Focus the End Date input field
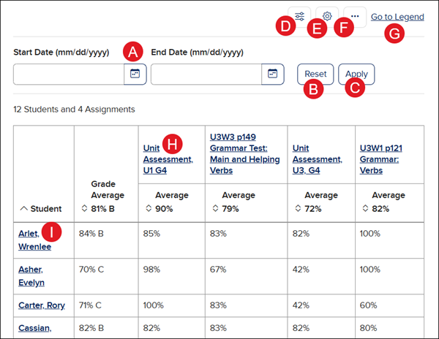Screen dimensions: 439x339 (x=206, y=74)
